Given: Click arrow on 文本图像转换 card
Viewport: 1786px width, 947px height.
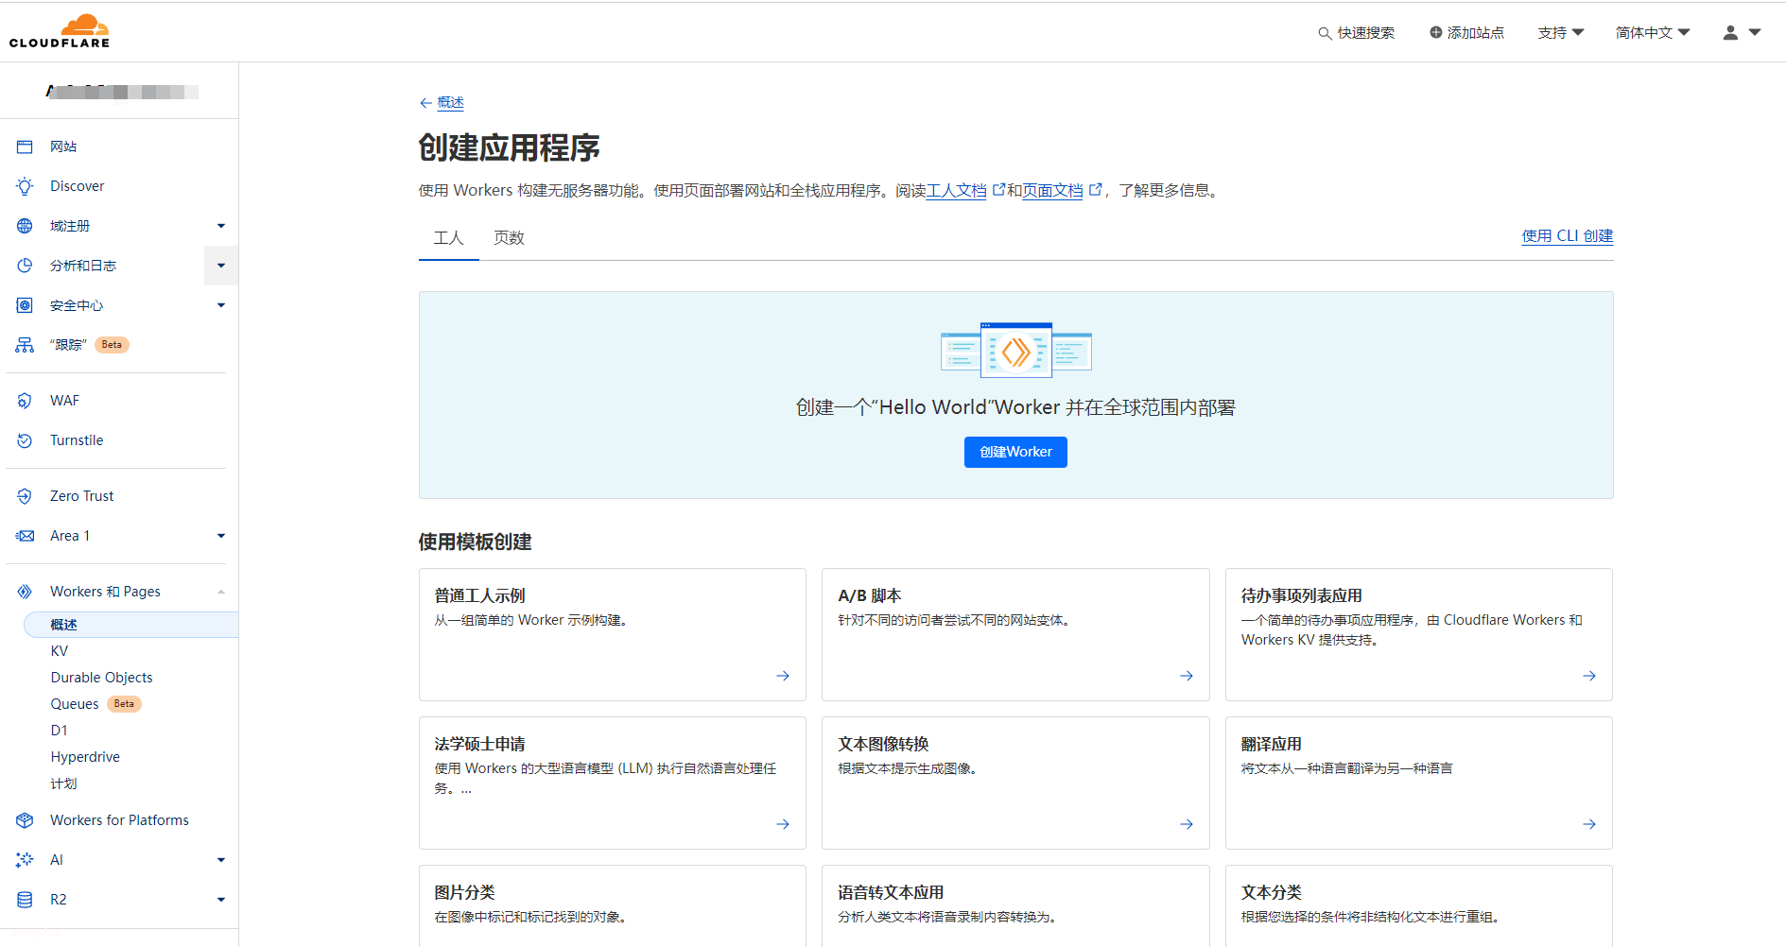Looking at the screenshot, I should pyautogui.click(x=1187, y=824).
